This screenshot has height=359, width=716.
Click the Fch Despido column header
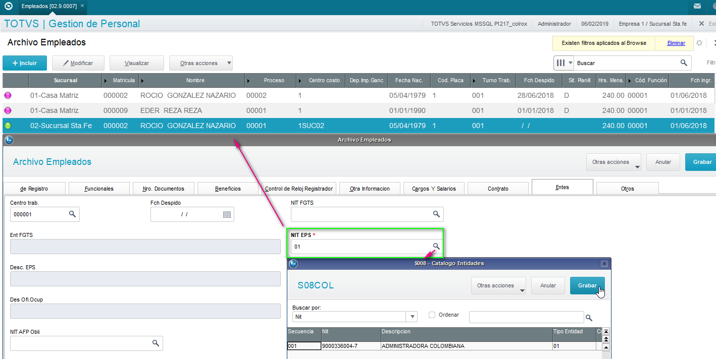click(539, 80)
